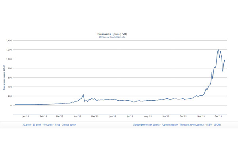Click the Jul '13 axis label
Viewport: 238px width, 158px height.
[x=131, y=116]
